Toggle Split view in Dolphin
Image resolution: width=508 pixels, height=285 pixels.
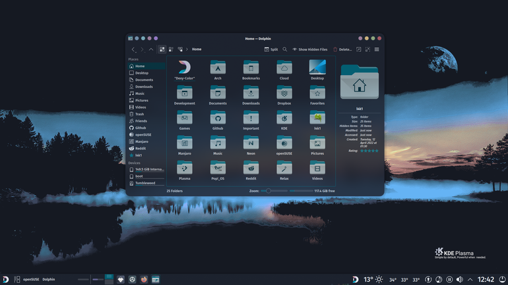point(271,49)
